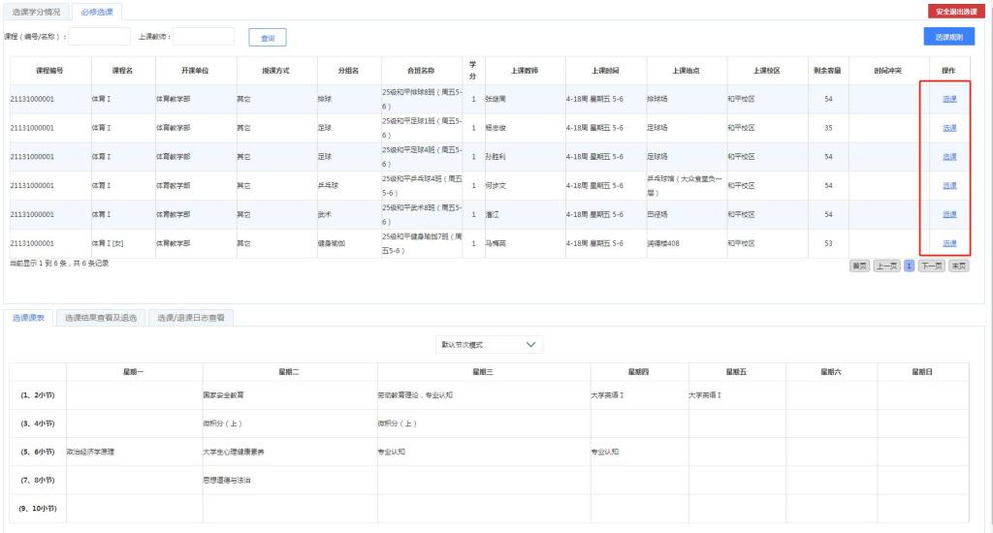This screenshot has width=993, height=533.
Task: Click 上一页 pagination button
Action: point(886,265)
